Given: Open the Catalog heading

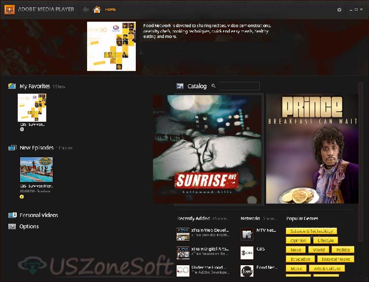Looking at the screenshot, I should 197,86.
